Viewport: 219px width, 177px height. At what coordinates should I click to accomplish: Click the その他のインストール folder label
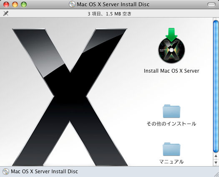click(171, 124)
